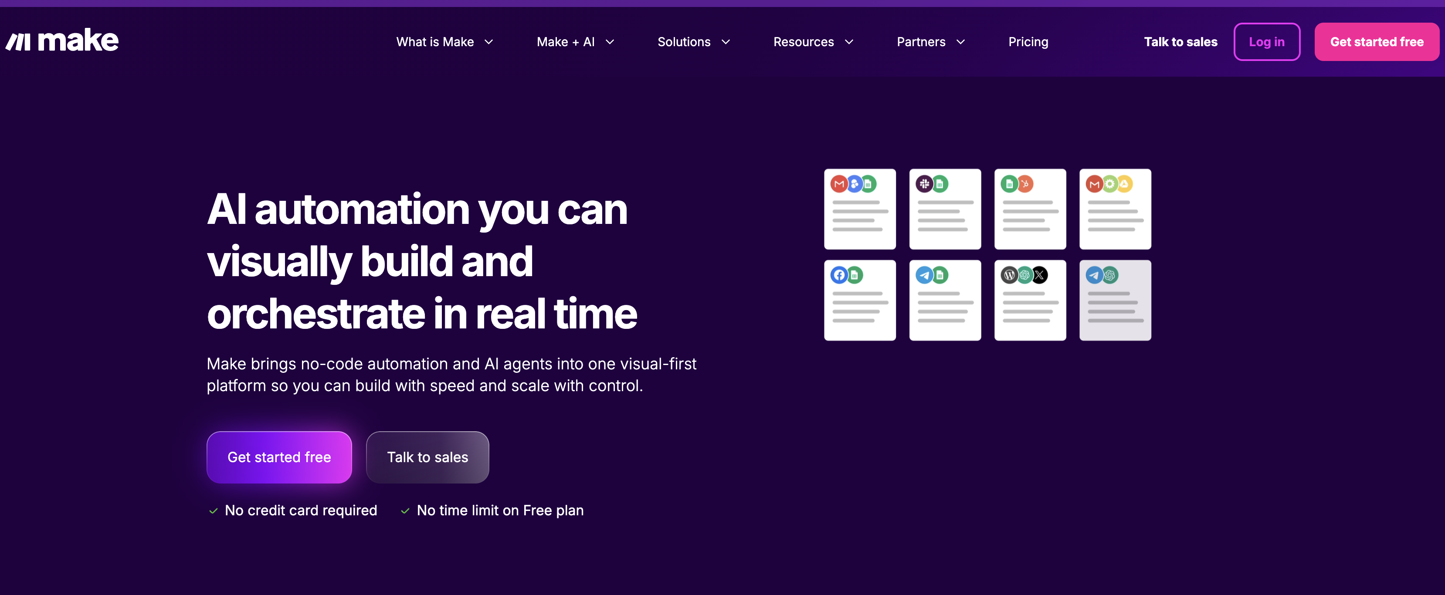This screenshot has width=1445, height=595.
Task: Open the Partners navigation menu
Action: pyautogui.click(x=930, y=42)
